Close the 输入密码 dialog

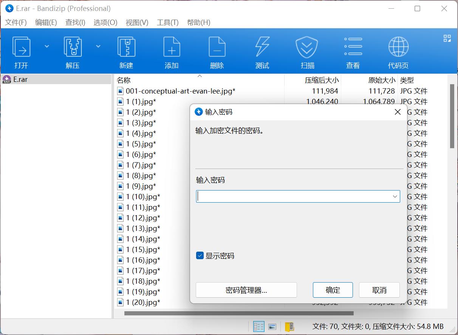398,112
